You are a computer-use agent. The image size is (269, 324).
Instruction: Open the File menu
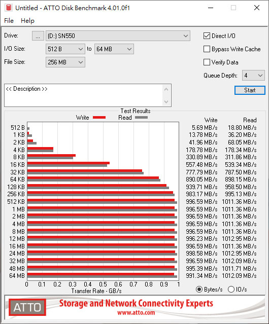(x=9, y=21)
